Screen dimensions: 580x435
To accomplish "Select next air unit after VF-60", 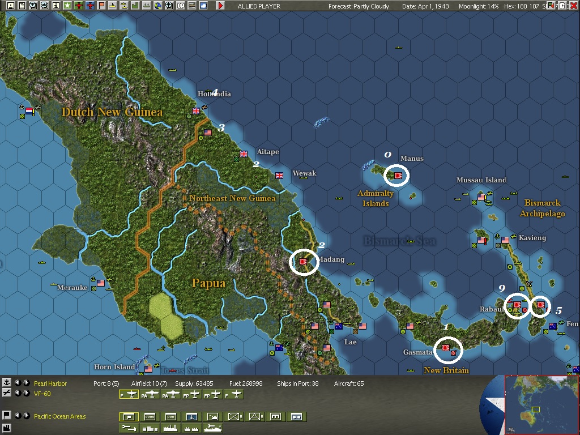I will [x=26, y=393].
